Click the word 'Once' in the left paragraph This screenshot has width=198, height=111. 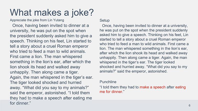click(x=17, y=26)
